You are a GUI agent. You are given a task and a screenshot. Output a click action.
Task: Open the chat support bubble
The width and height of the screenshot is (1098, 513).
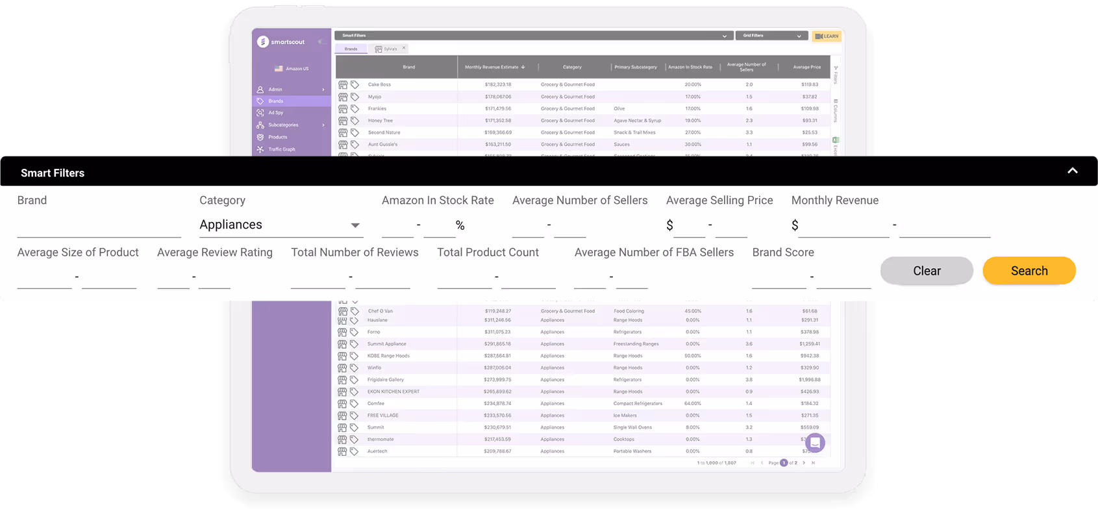click(x=815, y=442)
